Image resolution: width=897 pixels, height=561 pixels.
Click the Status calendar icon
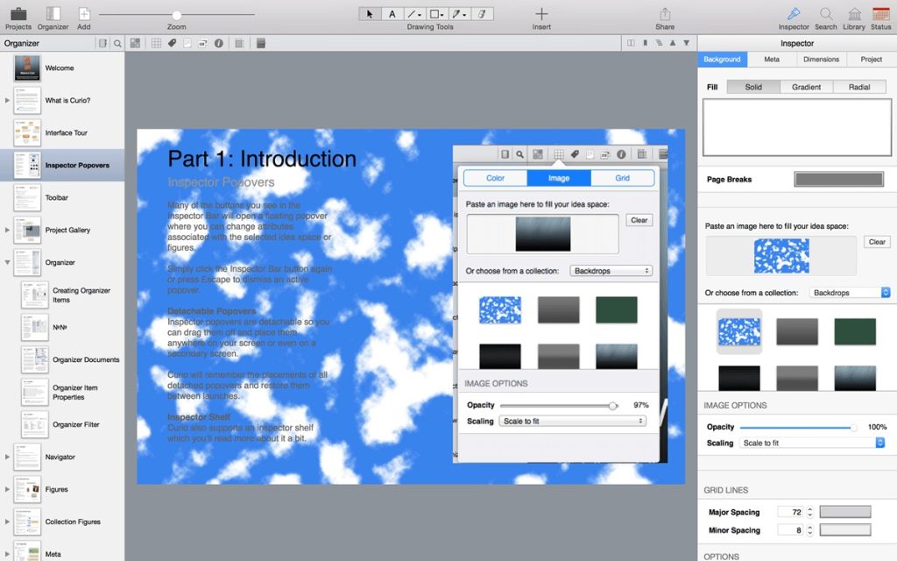[880, 14]
